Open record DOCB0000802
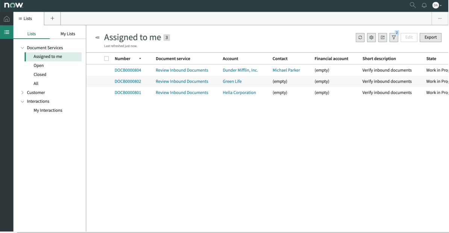This screenshot has height=233, width=449. (128, 81)
